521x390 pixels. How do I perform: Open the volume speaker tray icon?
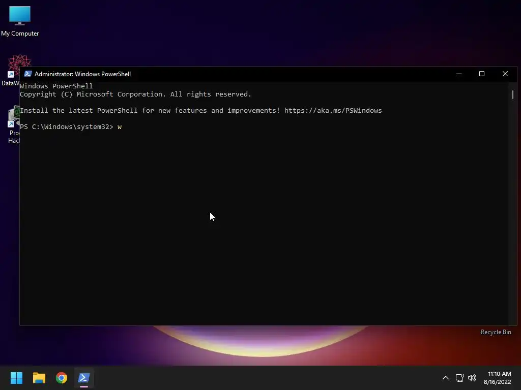pyautogui.click(x=472, y=378)
